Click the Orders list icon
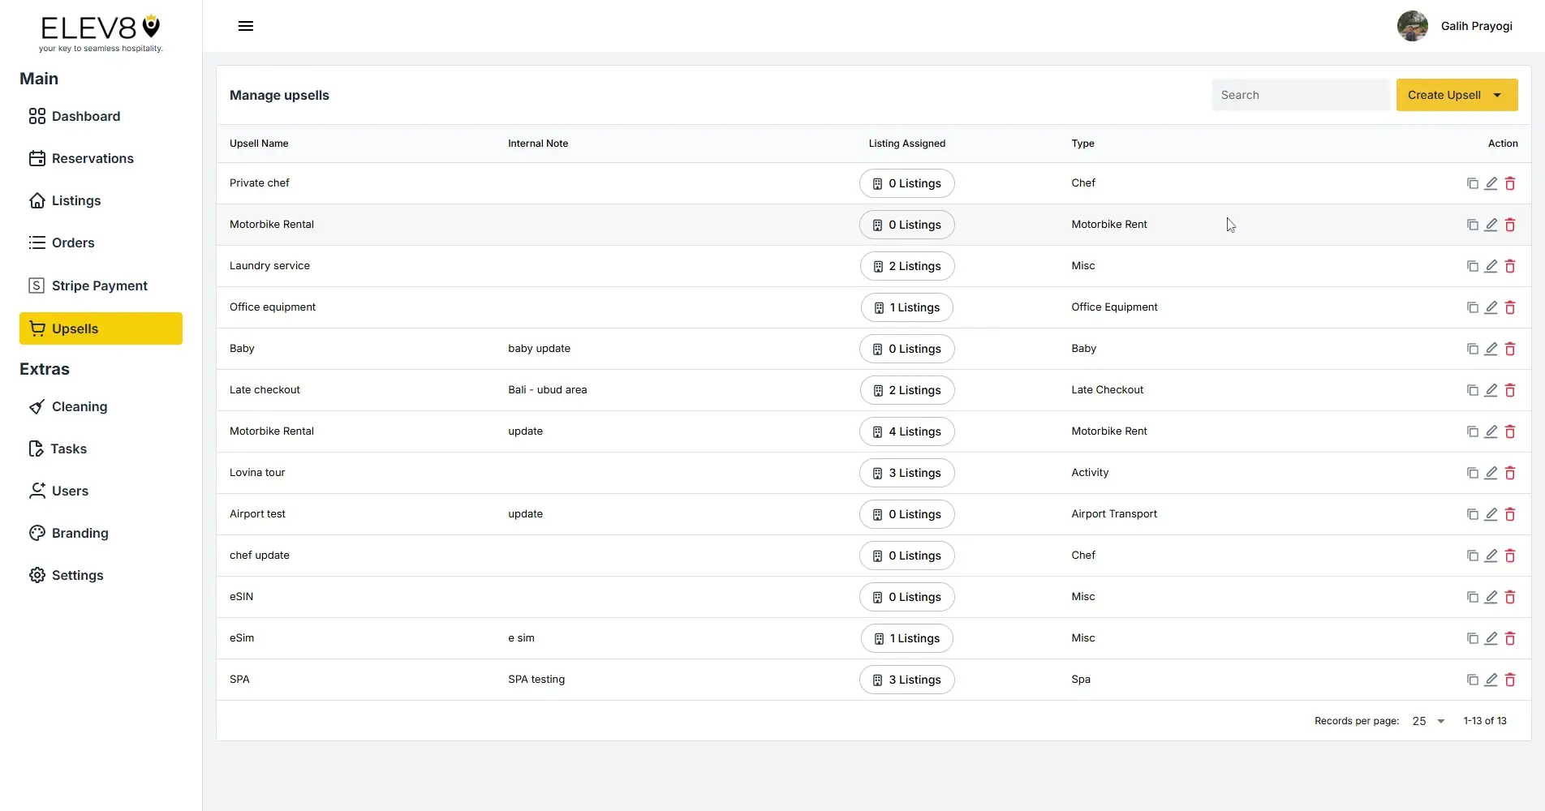1545x811 pixels. [x=37, y=242]
